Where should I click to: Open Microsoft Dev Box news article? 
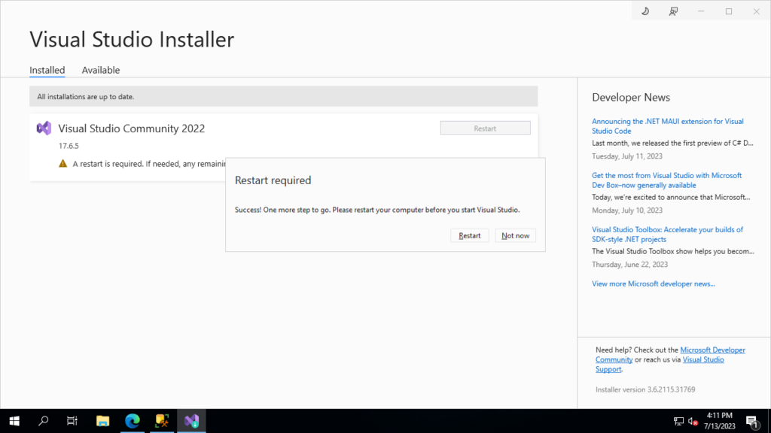[667, 180]
